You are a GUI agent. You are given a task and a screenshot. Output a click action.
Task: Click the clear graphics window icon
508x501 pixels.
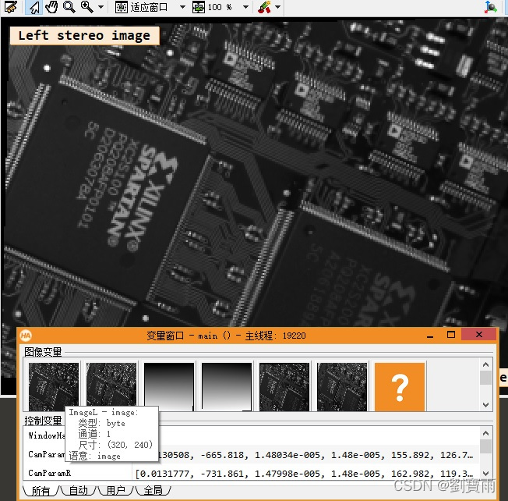(x=11, y=7)
